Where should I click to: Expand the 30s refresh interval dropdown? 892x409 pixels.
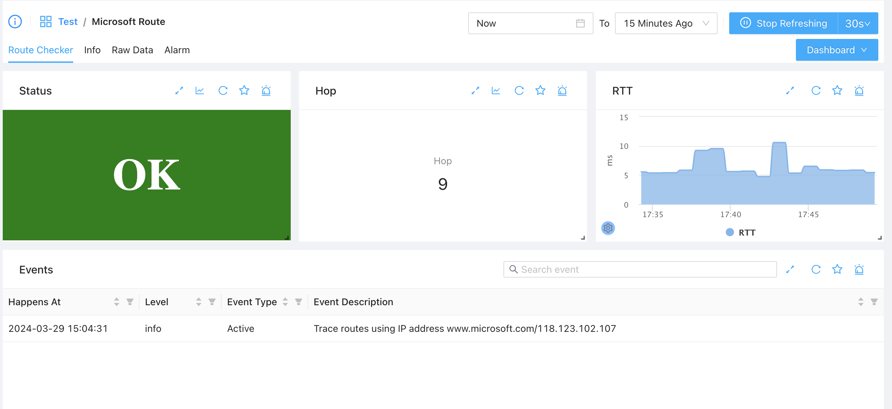(858, 23)
